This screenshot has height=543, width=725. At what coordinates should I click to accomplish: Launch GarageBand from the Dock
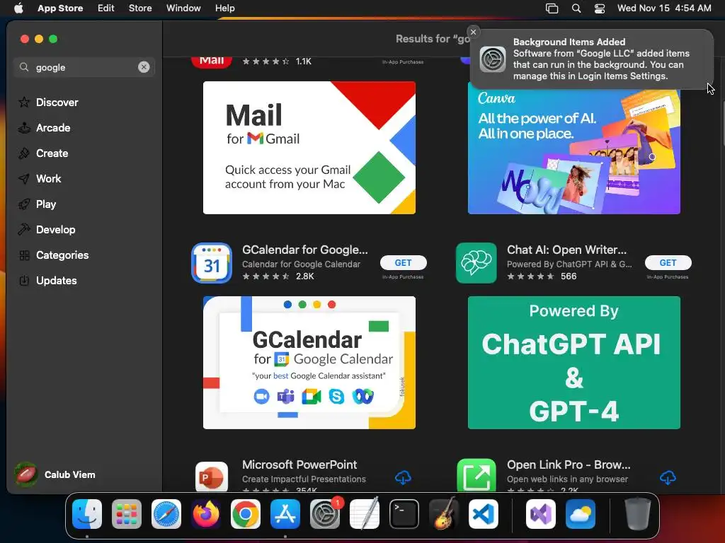(x=444, y=514)
